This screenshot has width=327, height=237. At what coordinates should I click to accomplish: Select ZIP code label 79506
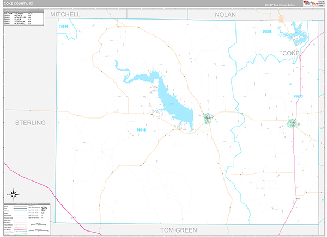pos(267,32)
